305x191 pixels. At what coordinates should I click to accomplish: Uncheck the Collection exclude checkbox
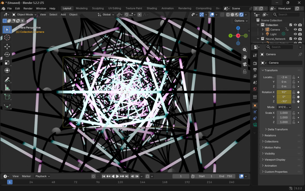point(291,25)
